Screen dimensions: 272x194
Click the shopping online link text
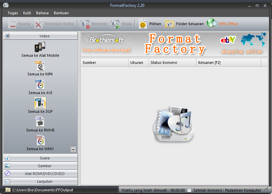tap(242, 51)
